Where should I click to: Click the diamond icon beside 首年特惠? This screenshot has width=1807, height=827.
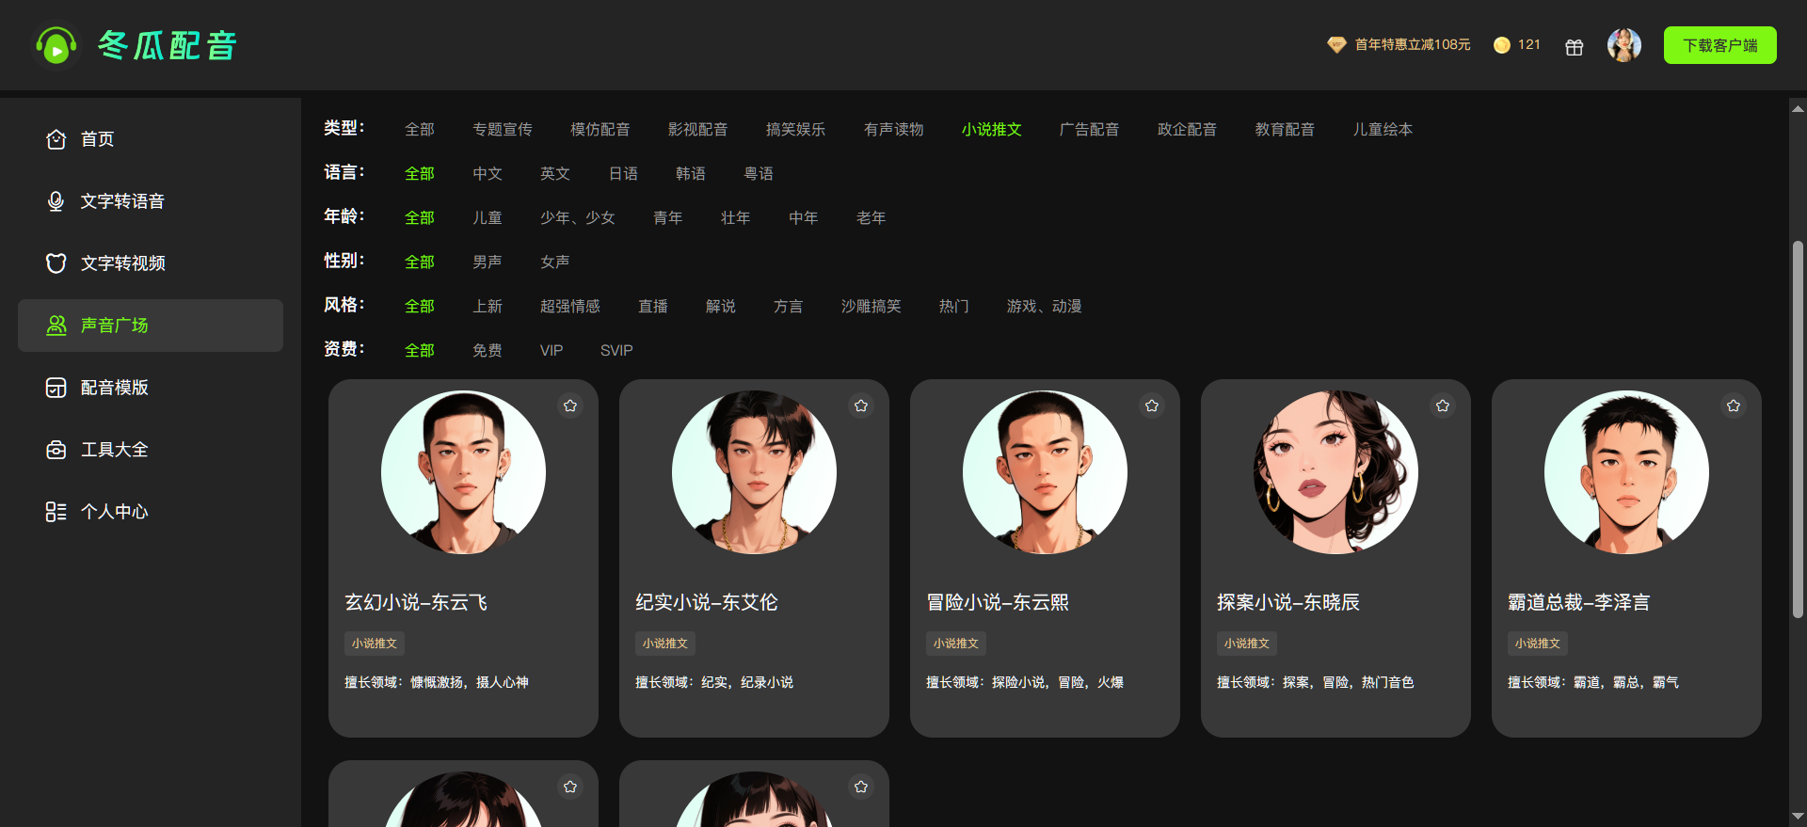coord(1336,45)
